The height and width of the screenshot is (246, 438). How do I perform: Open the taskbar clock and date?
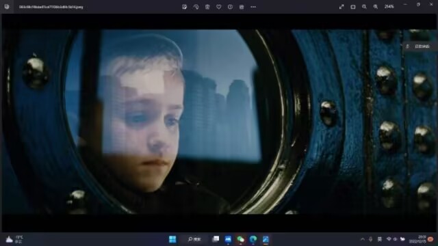click(418, 239)
